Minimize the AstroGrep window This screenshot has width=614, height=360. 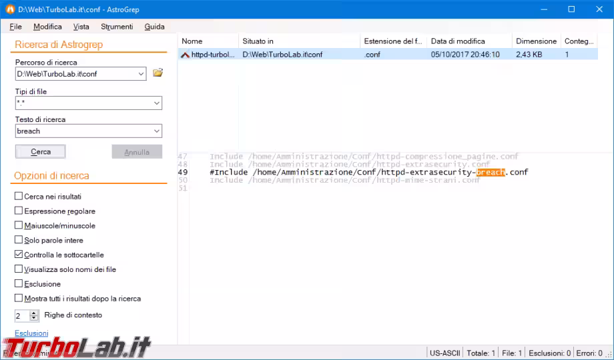coord(544,9)
